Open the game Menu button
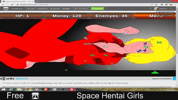Image resolution: width=178 pixels, height=100 pixels. 155,16
